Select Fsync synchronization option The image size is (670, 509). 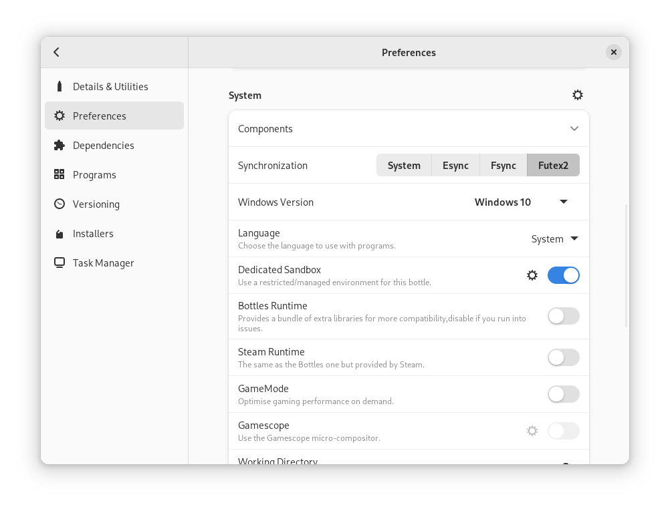point(503,165)
